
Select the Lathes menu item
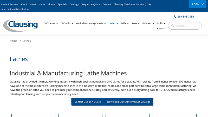(x=112, y=23)
